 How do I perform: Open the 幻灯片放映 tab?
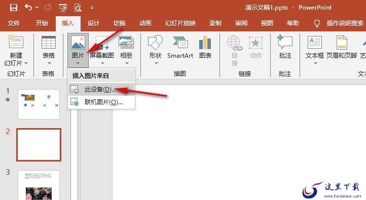coord(180,23)
